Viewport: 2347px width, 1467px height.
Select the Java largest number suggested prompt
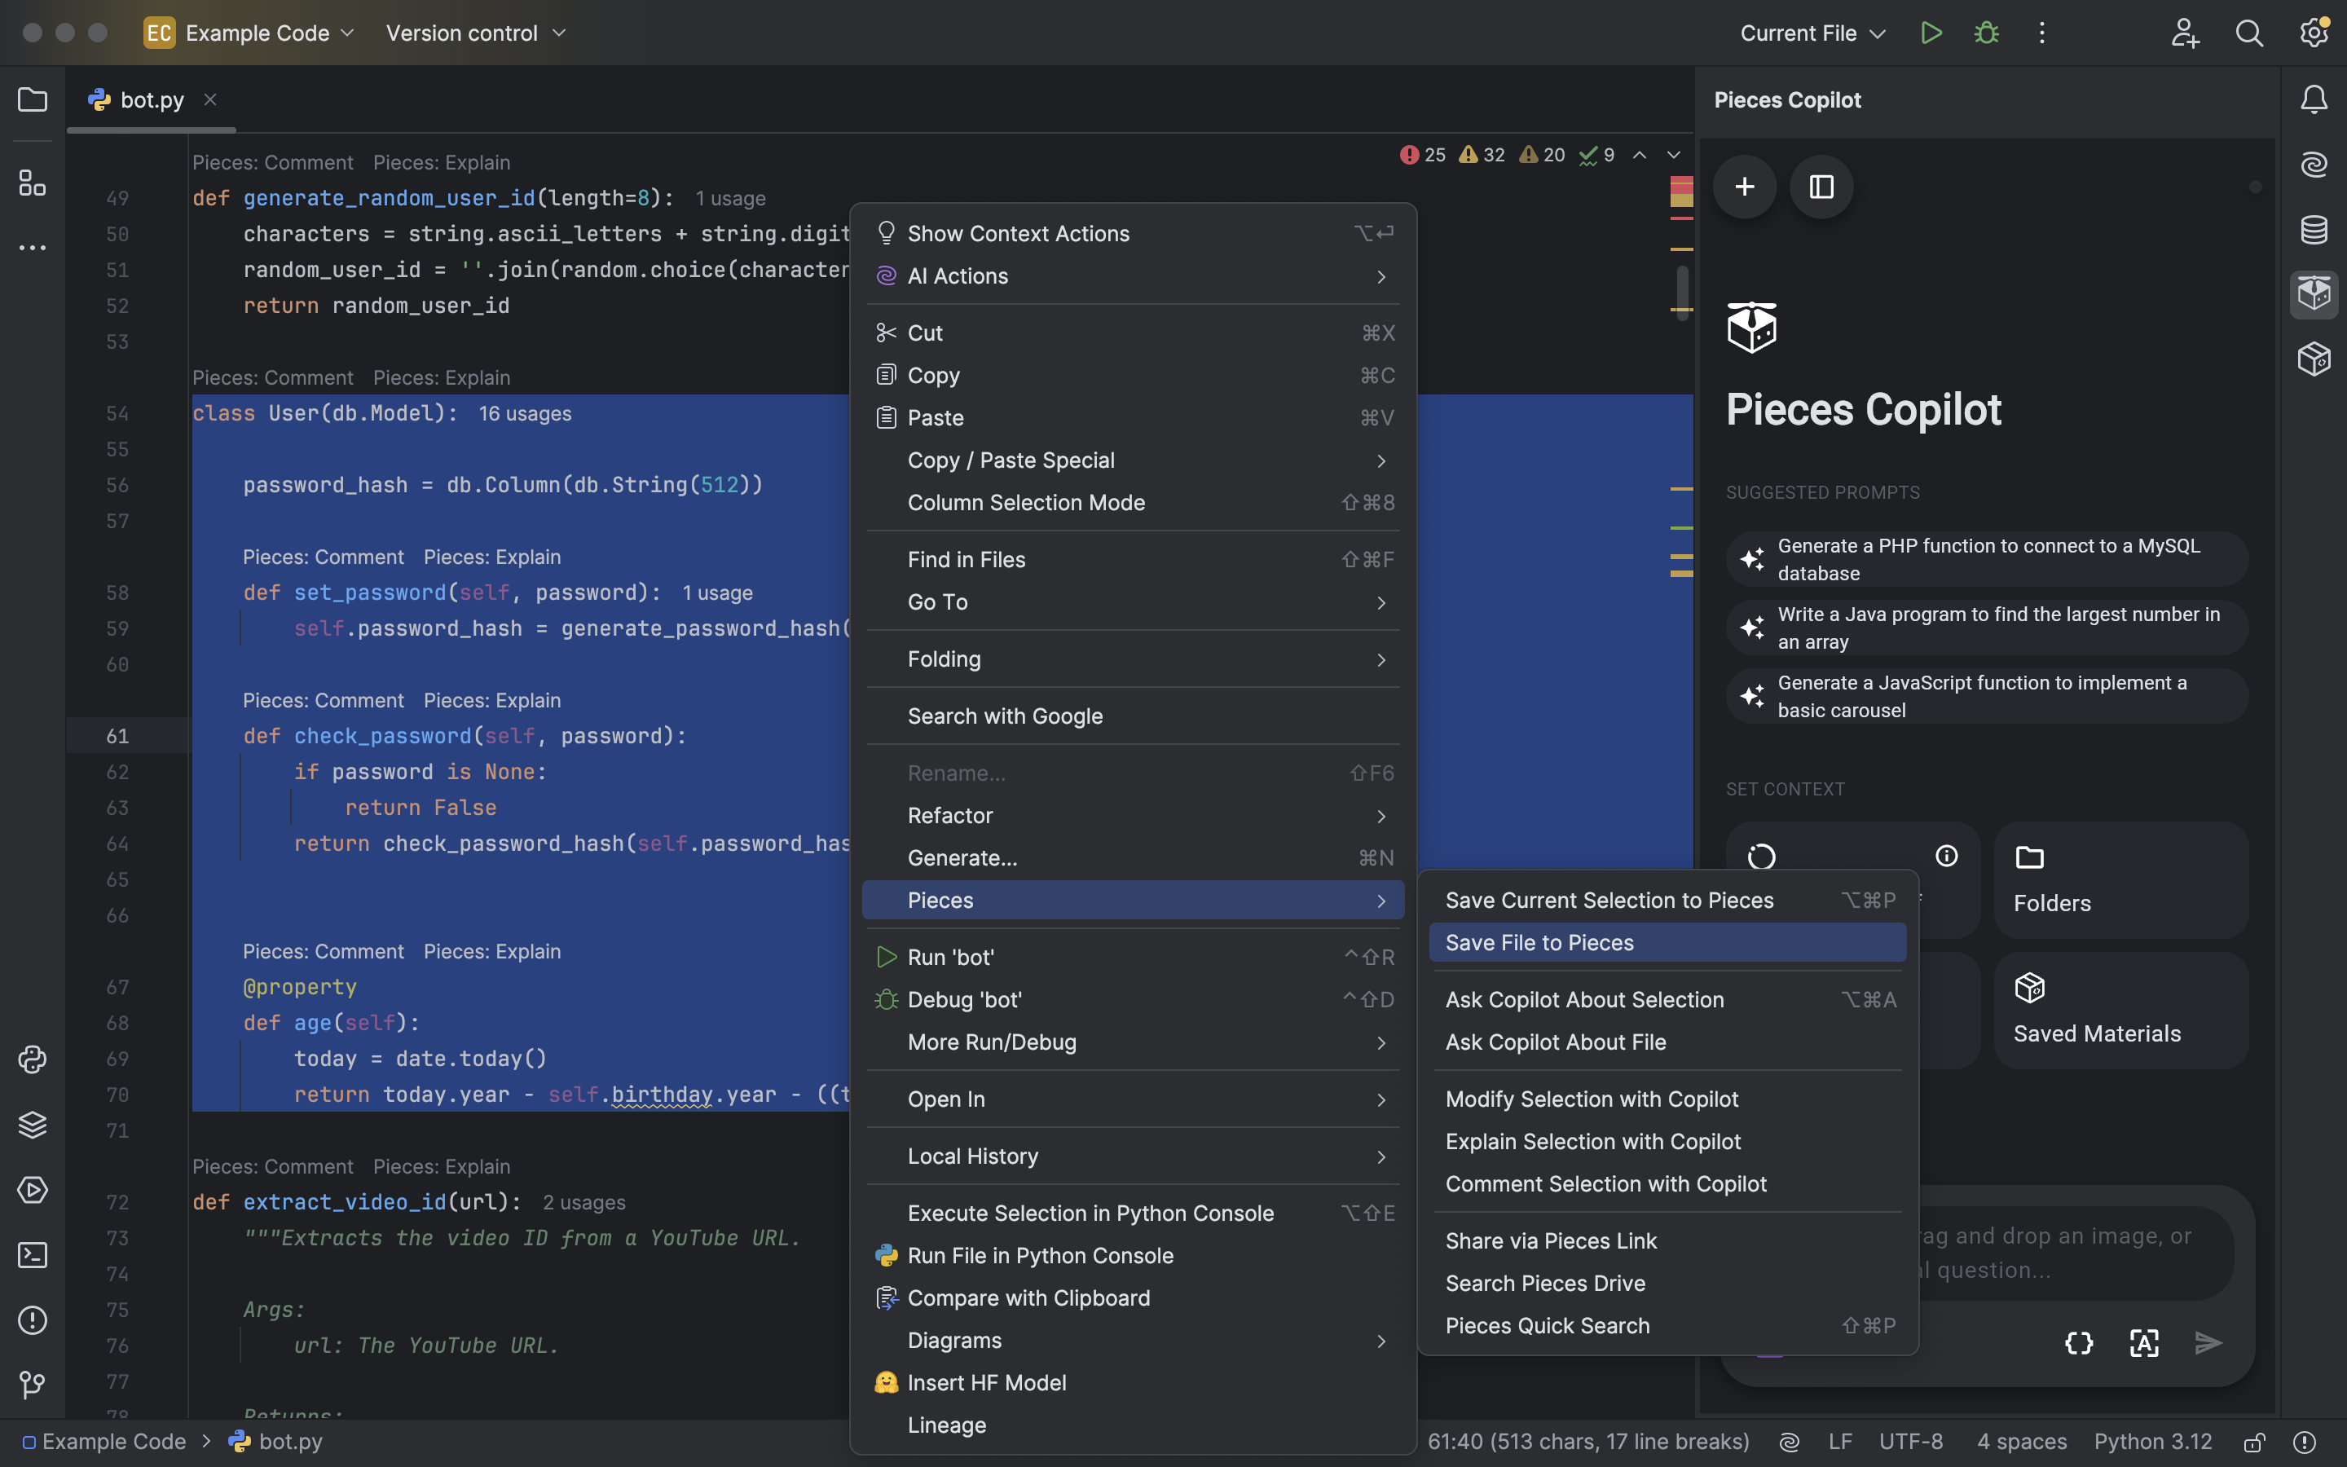(x=1986, y=628)
